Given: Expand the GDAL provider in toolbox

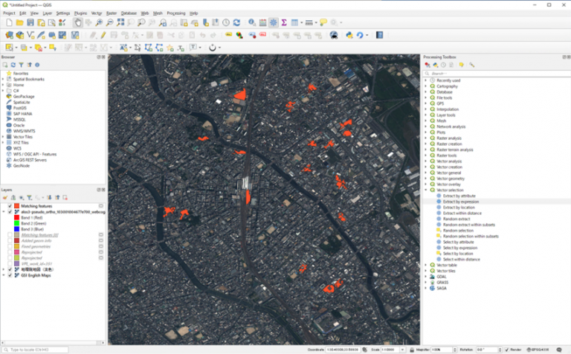Looking at the screenshot, I should click(426, 277).
